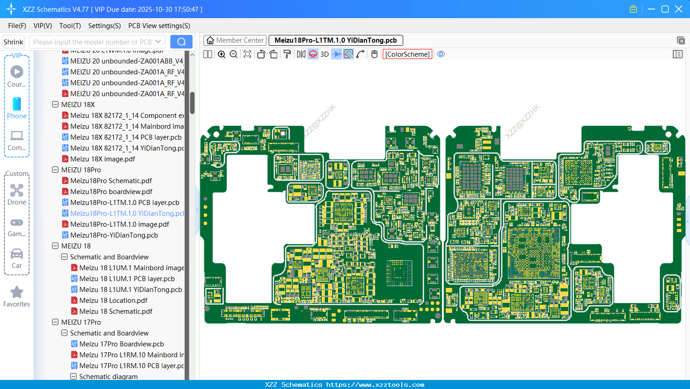Toggle the 3D view mode

click(x=324, y=54)
